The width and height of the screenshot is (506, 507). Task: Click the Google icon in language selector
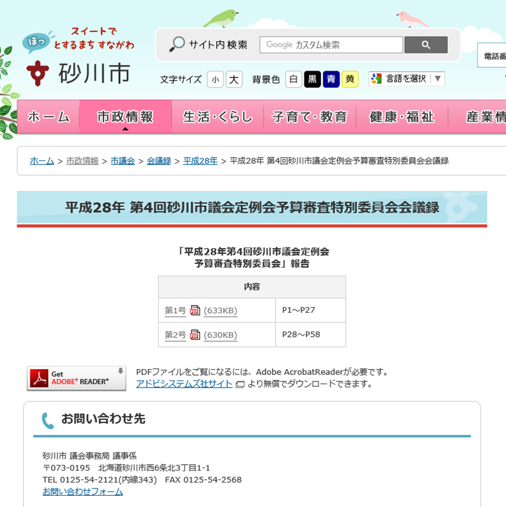[x=377, y=79]
